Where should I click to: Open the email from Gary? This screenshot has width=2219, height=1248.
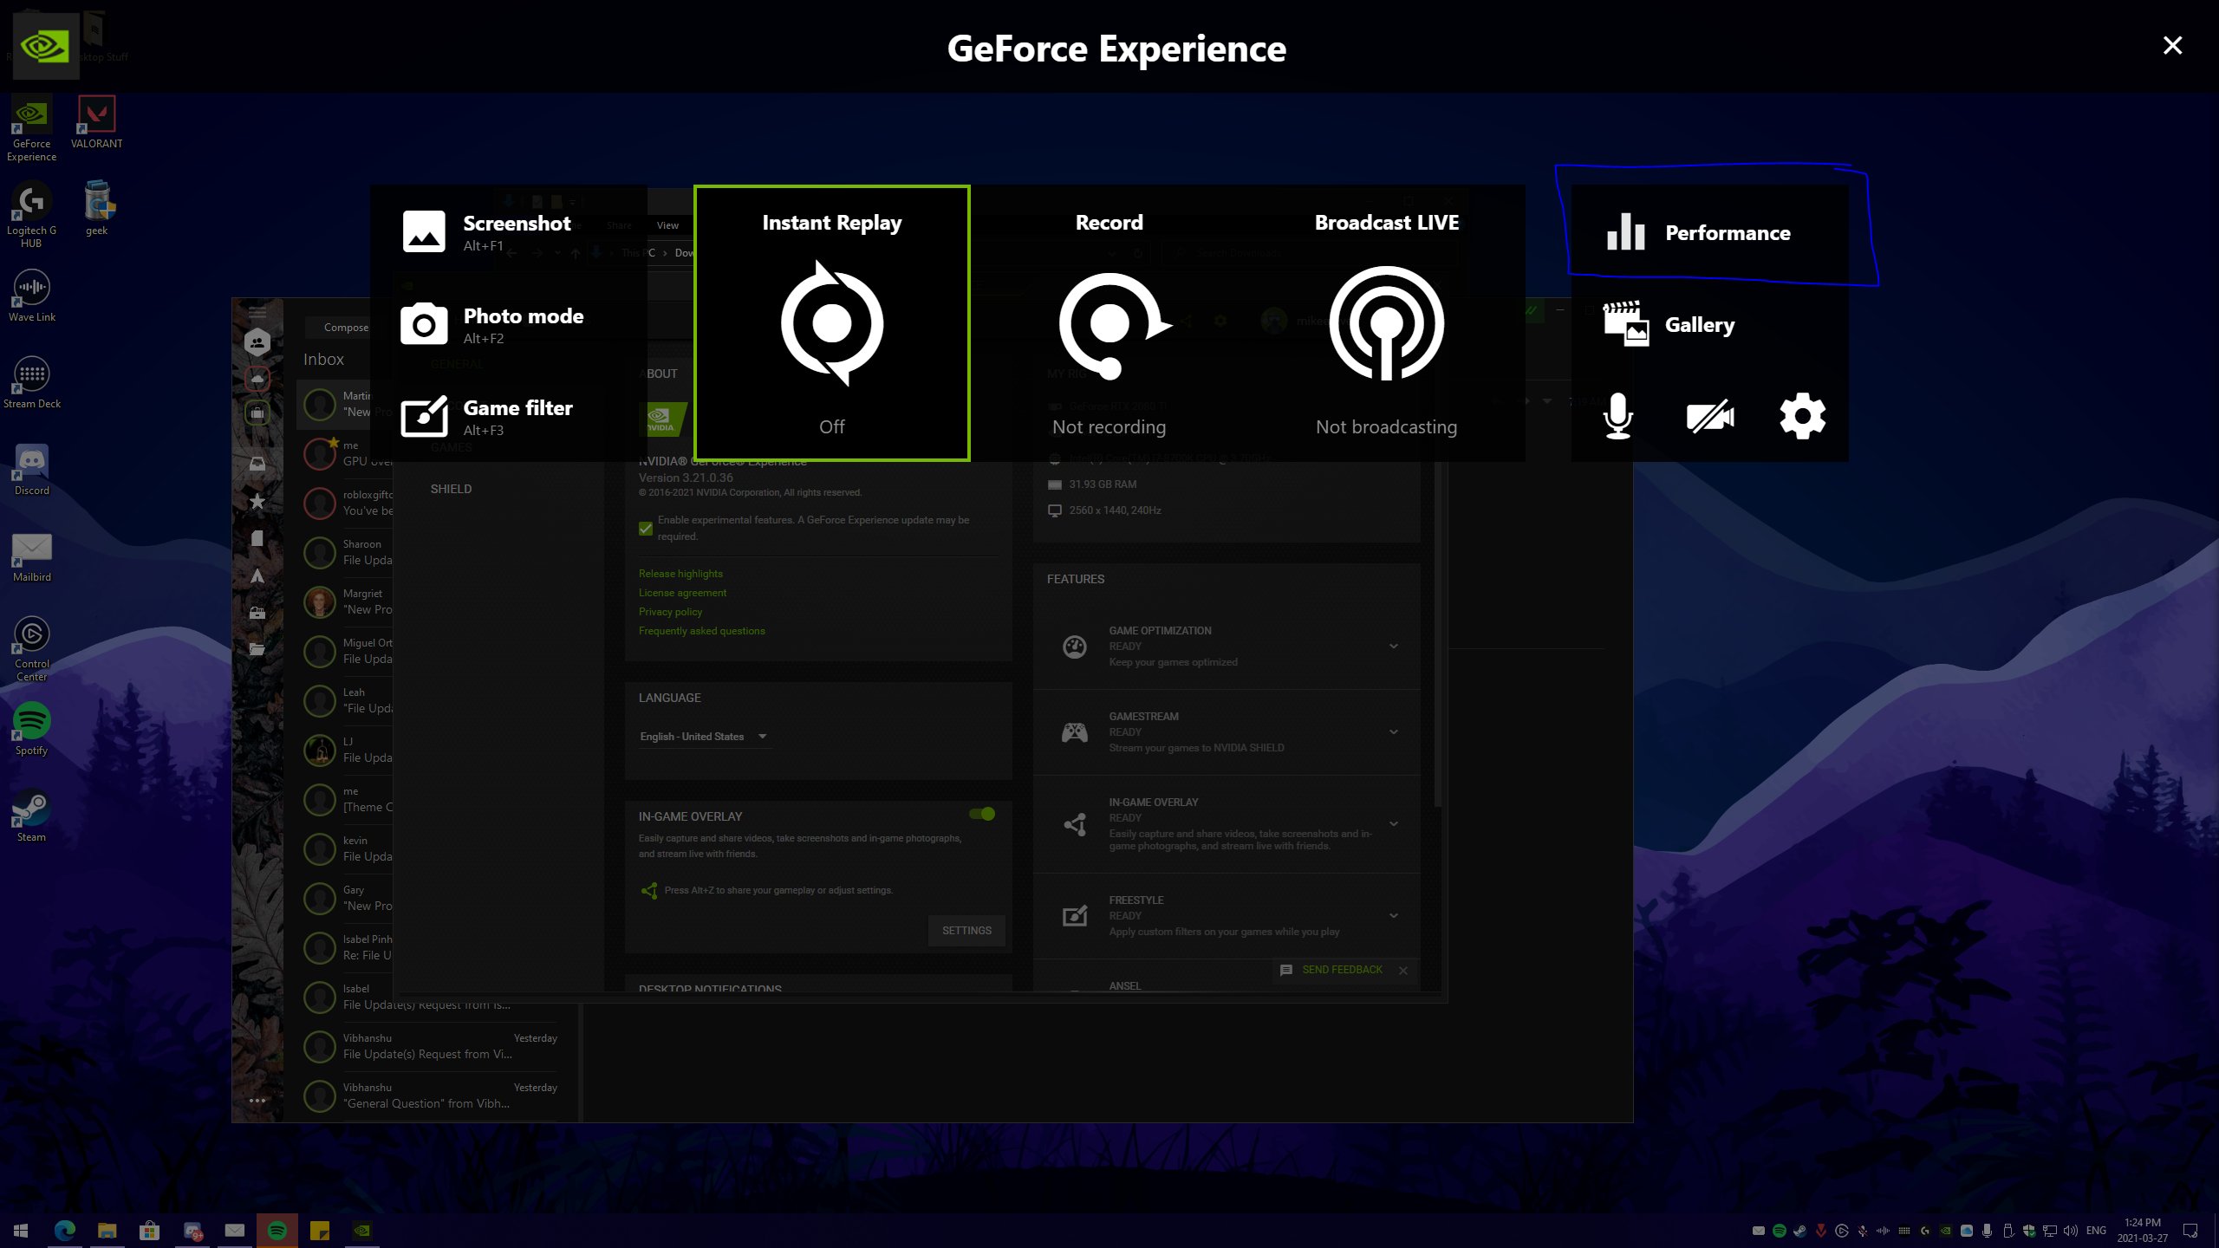[x=345, y=898]
